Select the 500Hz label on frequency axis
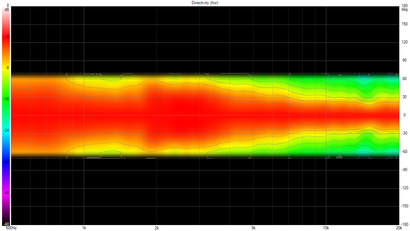410x231 pixels. pos(11,228)
